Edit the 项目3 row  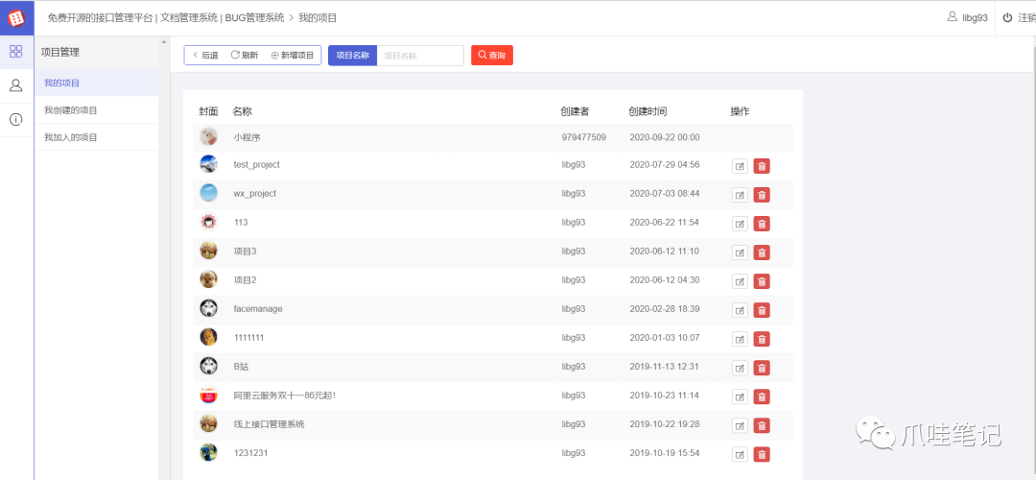tap(740, 252)
